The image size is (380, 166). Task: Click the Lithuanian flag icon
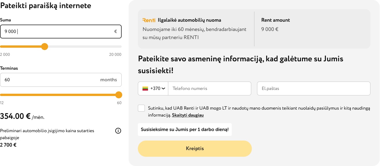coord(145,88)
